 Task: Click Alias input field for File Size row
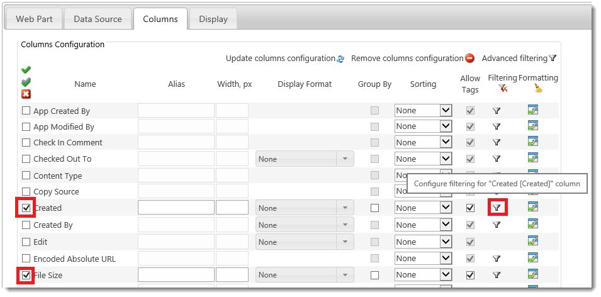pyautogui.click(x=176, y=275)
